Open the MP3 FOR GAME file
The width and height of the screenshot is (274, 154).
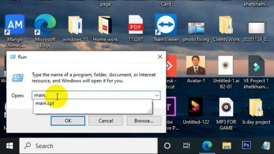coord(226,107)
